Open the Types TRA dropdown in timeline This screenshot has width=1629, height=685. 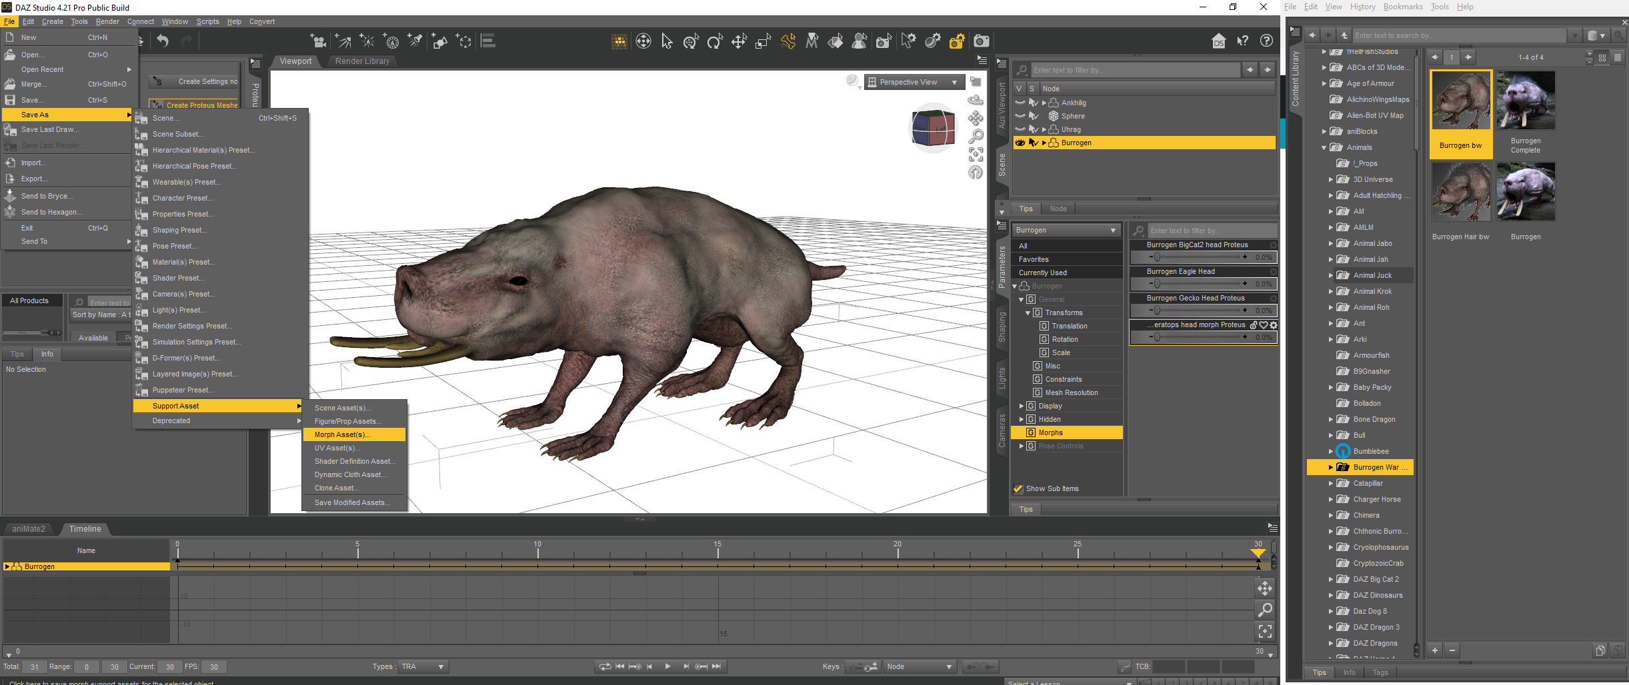tap(423, 666)
